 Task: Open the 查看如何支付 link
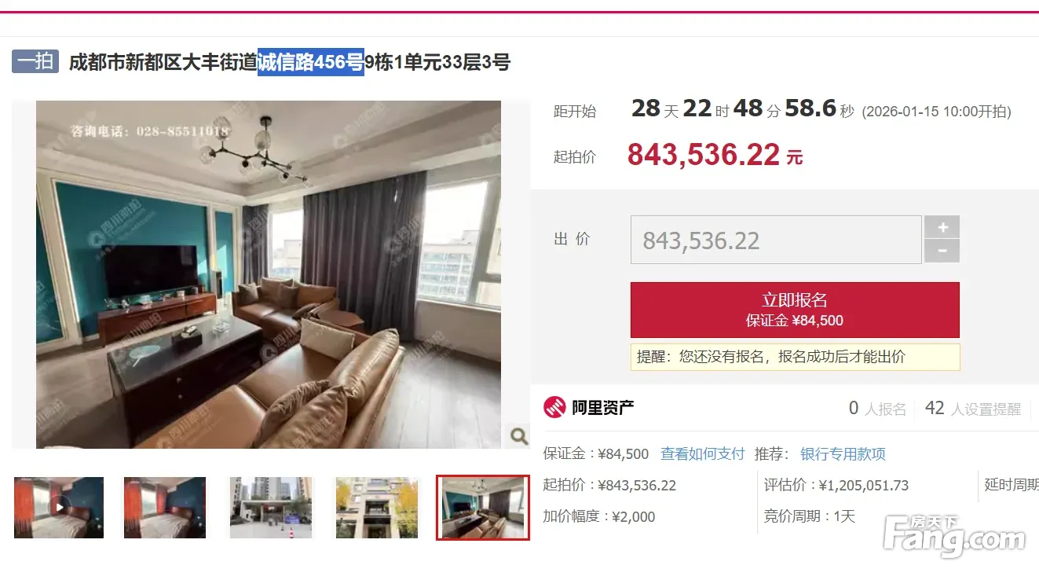pyautogui.click(x=702, y=454)
